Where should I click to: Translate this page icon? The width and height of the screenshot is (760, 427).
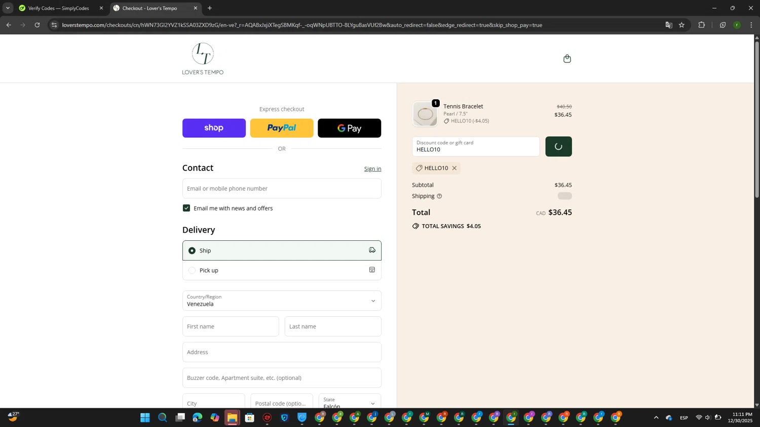(669, 25)
